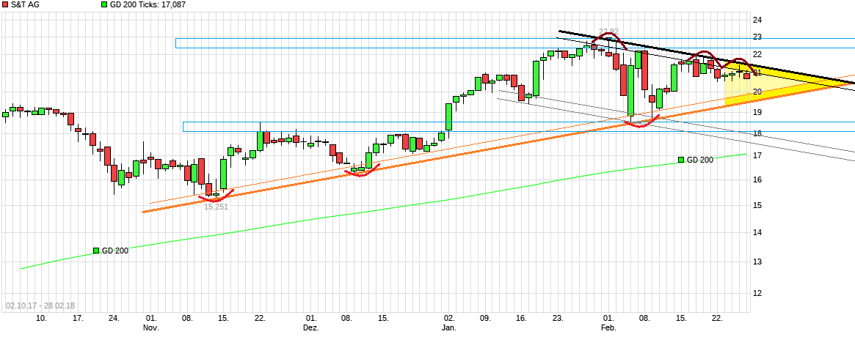Click the '02.' date label above Jan.
The image size is (855, 337).
449,319
